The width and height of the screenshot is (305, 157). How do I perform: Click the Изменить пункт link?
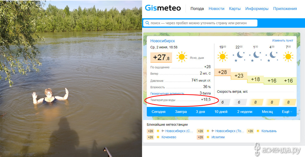tap(283, 41)
